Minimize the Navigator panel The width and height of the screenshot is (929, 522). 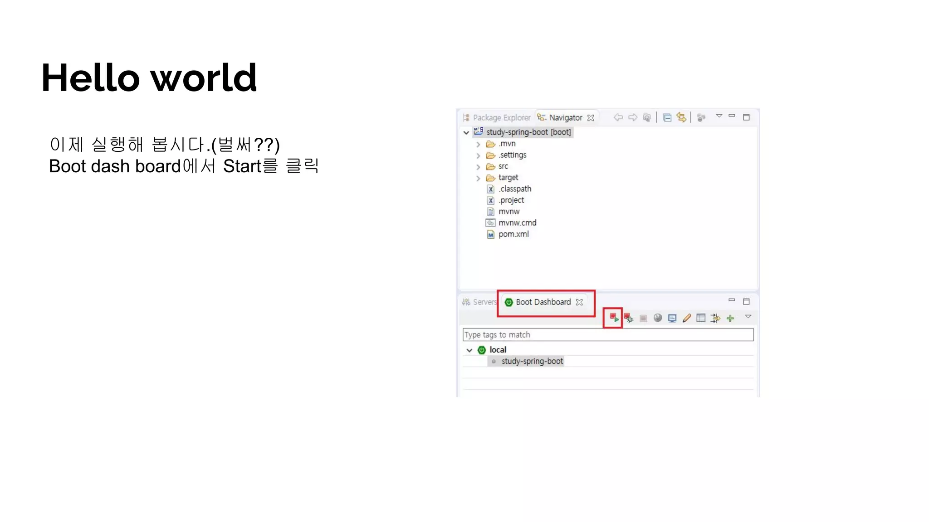click(732, 116)
